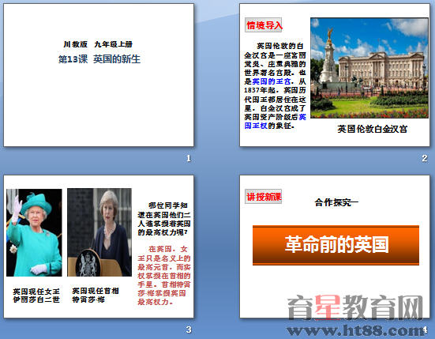Click the caption 英国现任女王 伊丽莎白二世

[36, 296]
